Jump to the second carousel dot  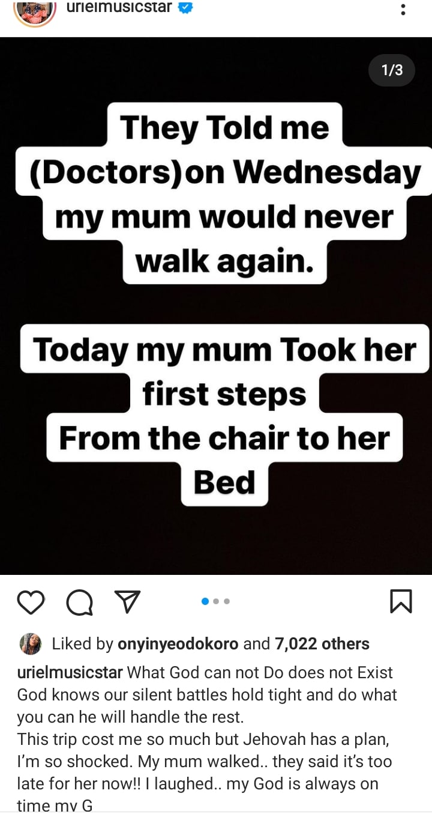(x=217, y=601)
